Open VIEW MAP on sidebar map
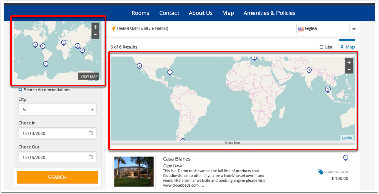 pos(89,76)
